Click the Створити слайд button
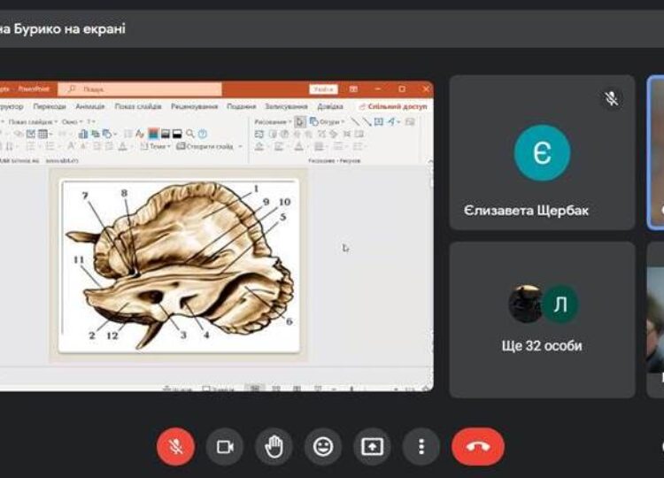Image resolution: width=664 pixels, height=478 pixels. 205,146
